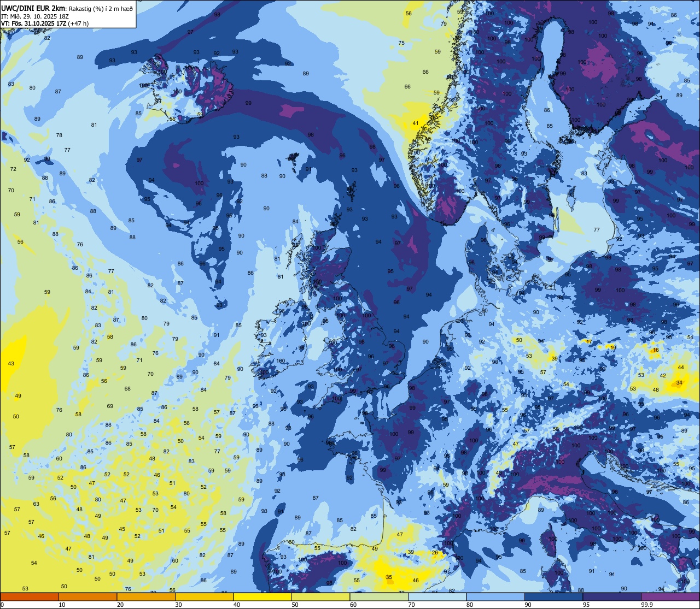Click the '19' humidity value on the map

pyautogui.click(x=614, y=348)
